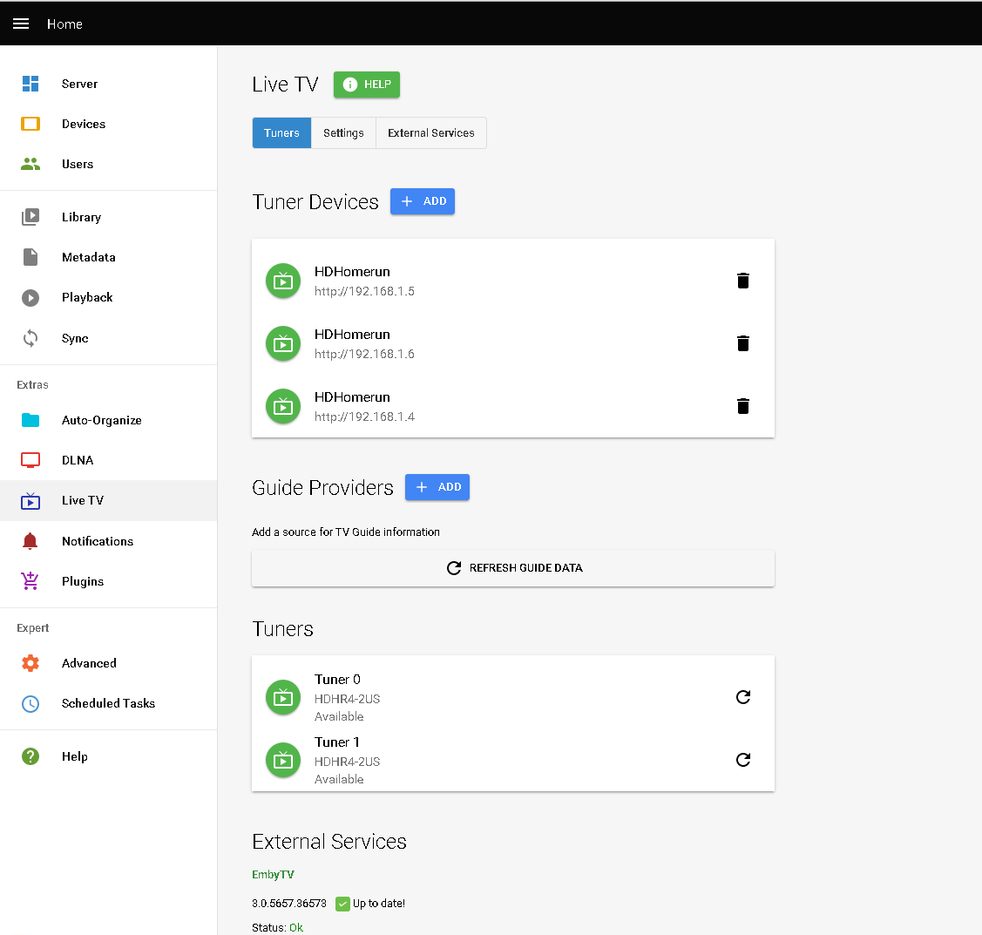The image size is (982, 935).
Task: Reset Tuner 0 with refresh icon
Action: pos(743,697)
